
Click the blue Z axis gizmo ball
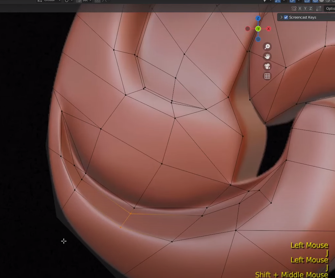tap(258, 19)
